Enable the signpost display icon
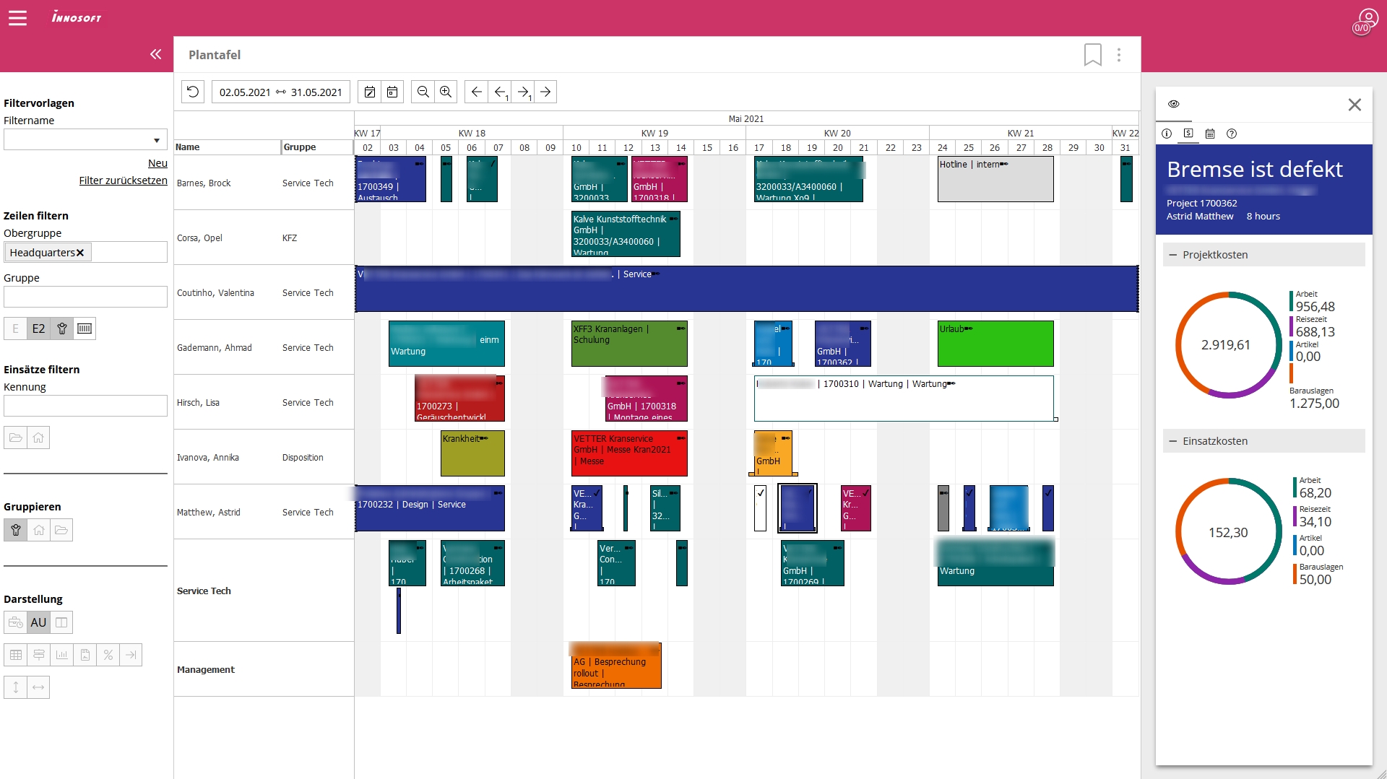This screenshot has width=1387, height=779. click(38, 655)
